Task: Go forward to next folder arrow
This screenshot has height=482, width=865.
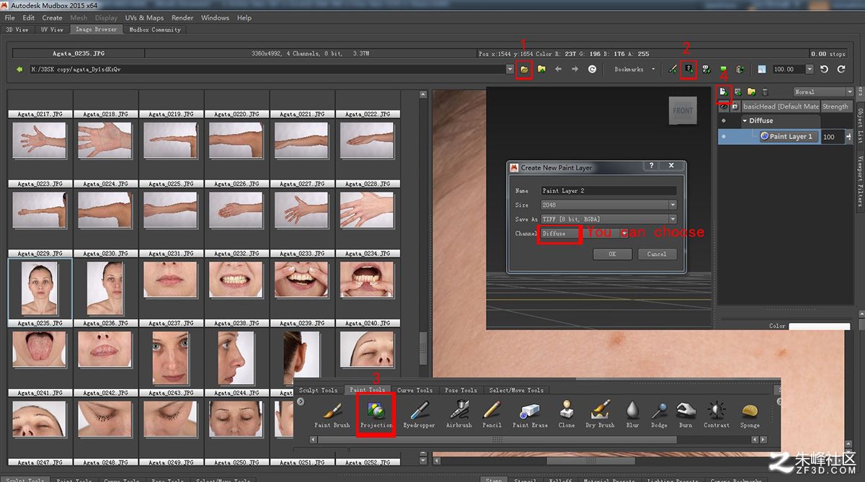Action: coord(575,69)
